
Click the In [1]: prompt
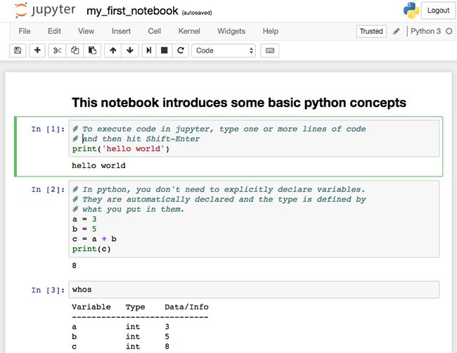click(48, 129)
